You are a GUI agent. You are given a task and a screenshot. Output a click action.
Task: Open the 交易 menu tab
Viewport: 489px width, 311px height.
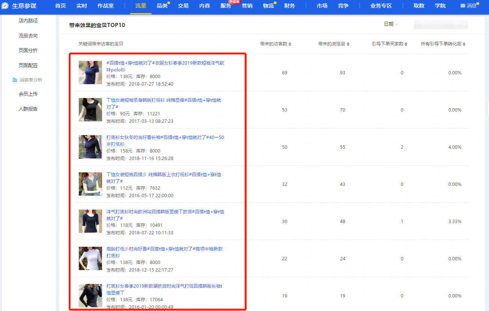coord(183,6)
